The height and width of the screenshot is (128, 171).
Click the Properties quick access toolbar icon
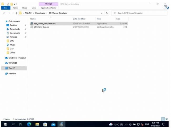(8, 4)
